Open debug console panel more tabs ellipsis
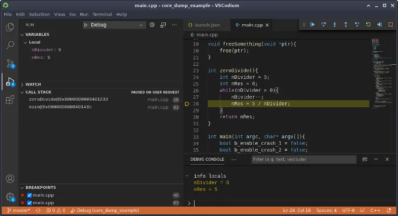 click(x=233, y=159)
